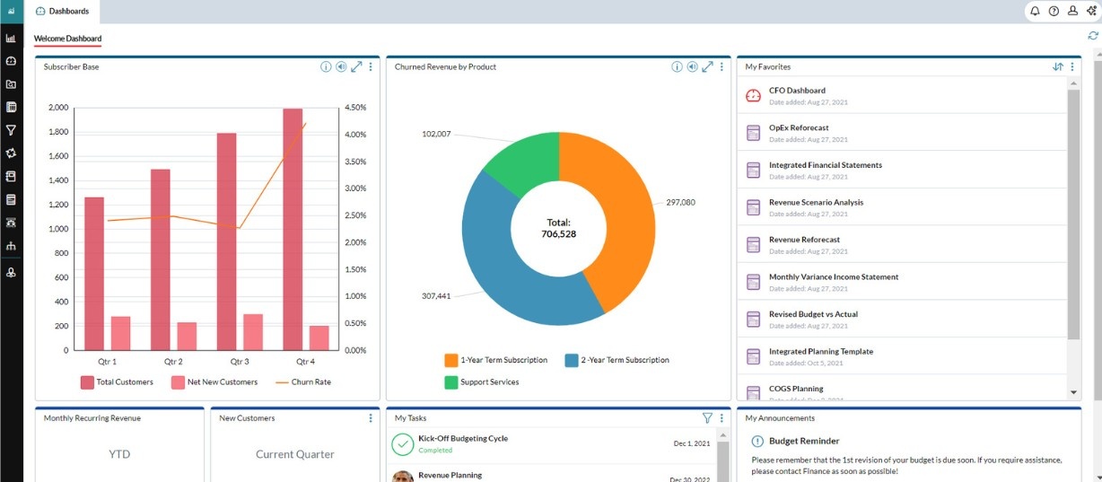
Task: Open My Favorites panel options menu
Action: tap(1071, 66)
